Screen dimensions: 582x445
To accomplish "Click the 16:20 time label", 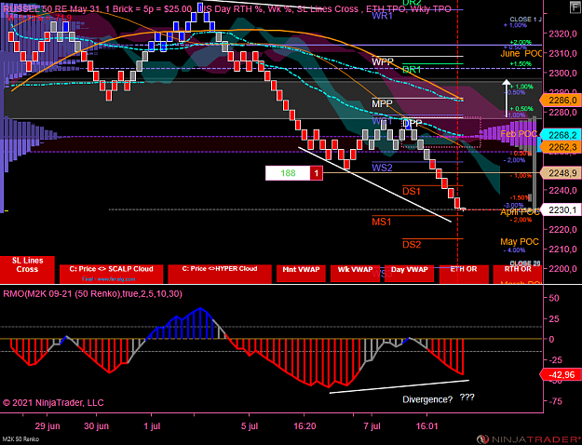I will click(x=305, y=426).
